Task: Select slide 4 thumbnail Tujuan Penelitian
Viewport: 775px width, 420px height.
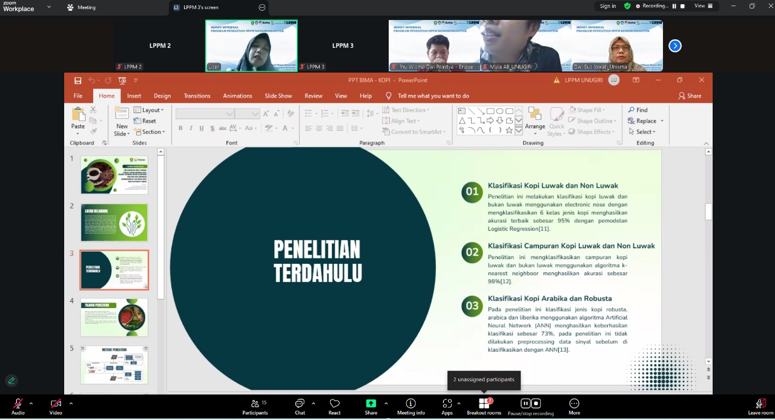Action: coord(114,317)
